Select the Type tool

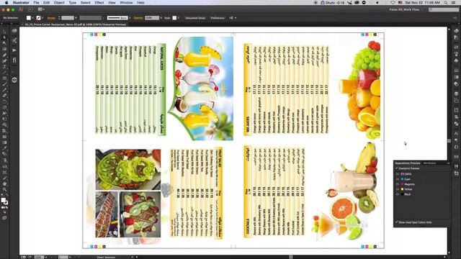point(4,67)
